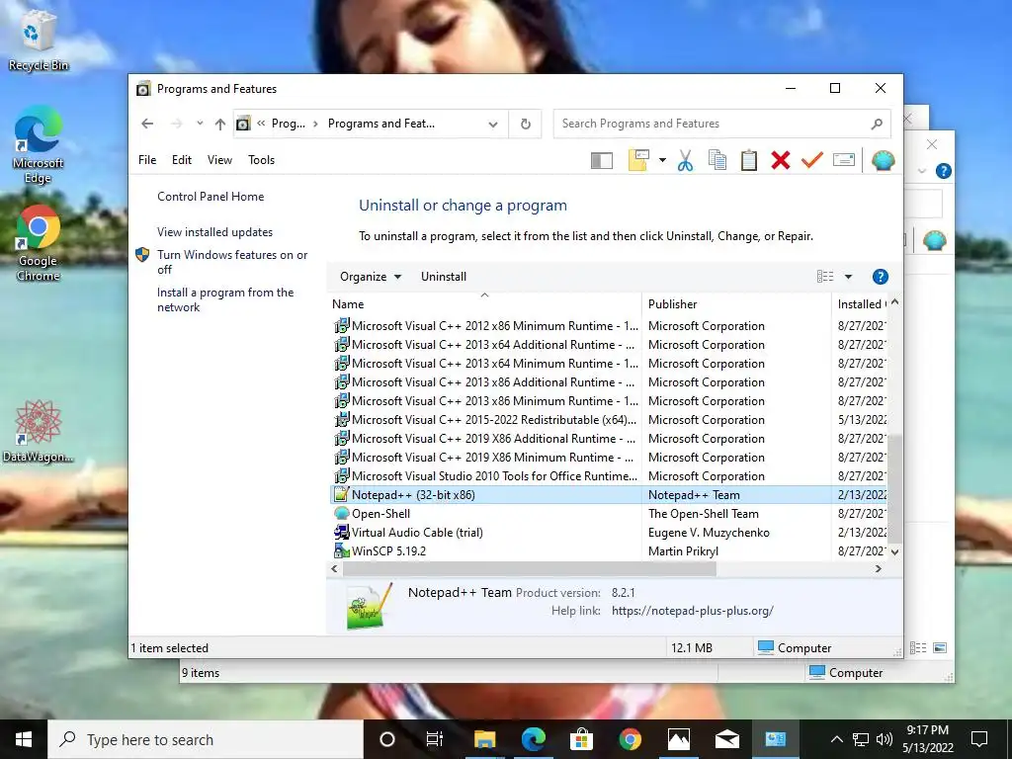Image resolution: width=1012 pixels, height=759 pixels.
Task: Select Microsoft Visual C++ 2019 X86 Additional Runtime
Action: (608, 438)
